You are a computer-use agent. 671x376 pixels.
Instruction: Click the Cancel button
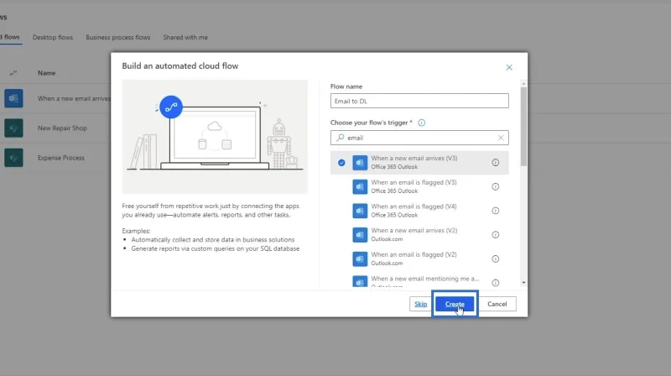[x=497, y=304]
